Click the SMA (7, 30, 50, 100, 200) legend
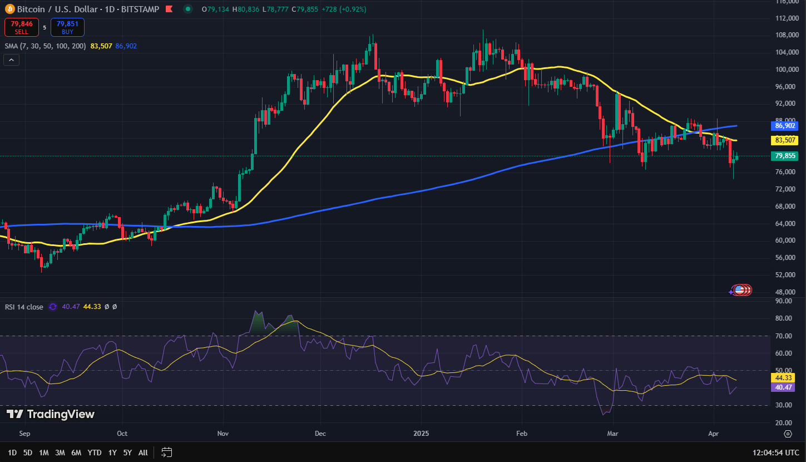 [45, 46]
